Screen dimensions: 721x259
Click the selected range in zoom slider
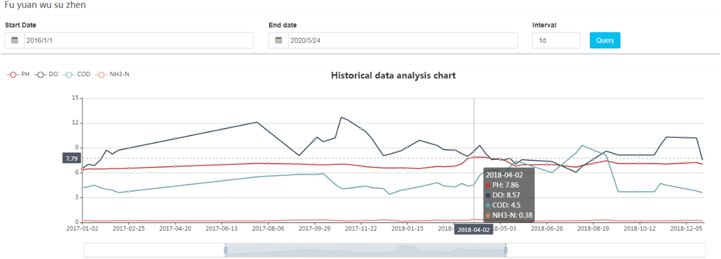point(365,251)
